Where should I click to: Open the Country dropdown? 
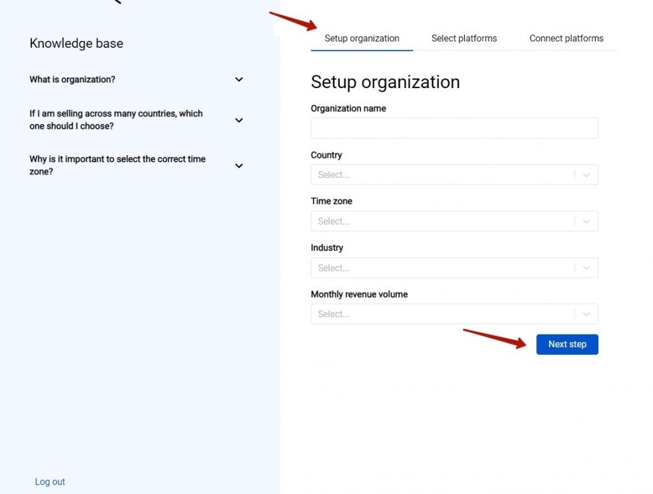[454, 175]
